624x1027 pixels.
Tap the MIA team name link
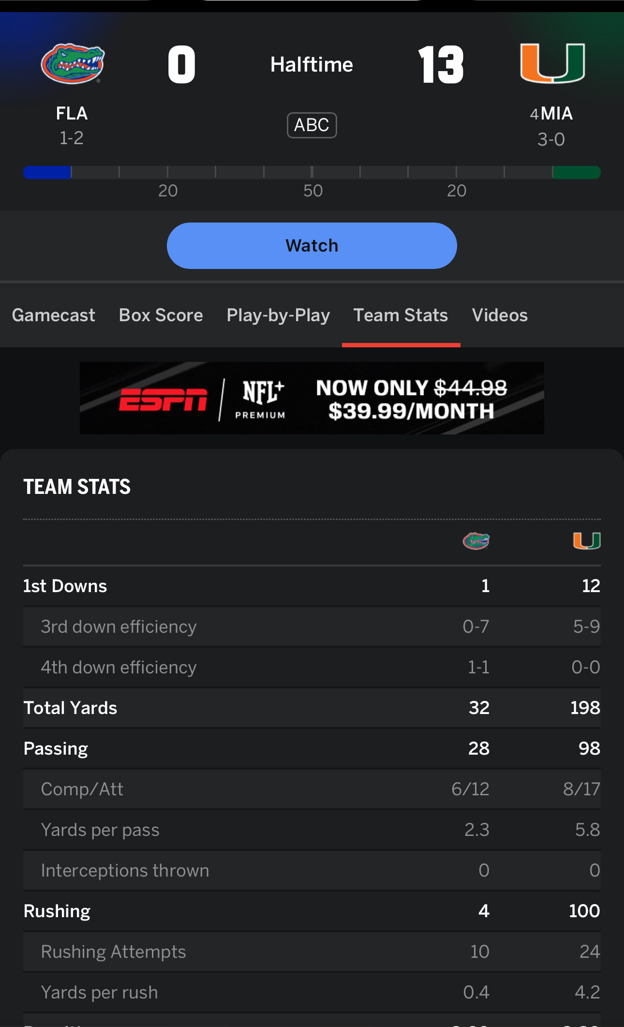tap(557, 114)
